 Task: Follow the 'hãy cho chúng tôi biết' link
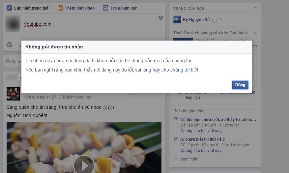coord(175,70)
